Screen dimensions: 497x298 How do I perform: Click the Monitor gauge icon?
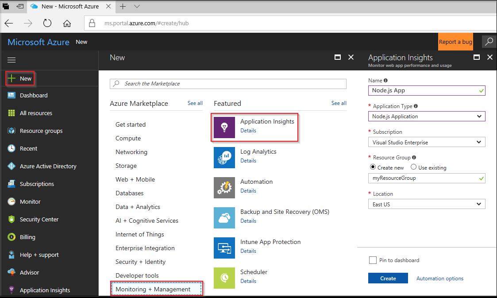[12, 201]
